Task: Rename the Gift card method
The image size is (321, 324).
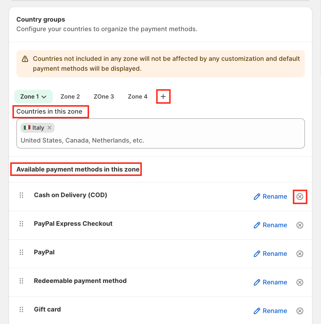Action: click(x=270, y=311)
